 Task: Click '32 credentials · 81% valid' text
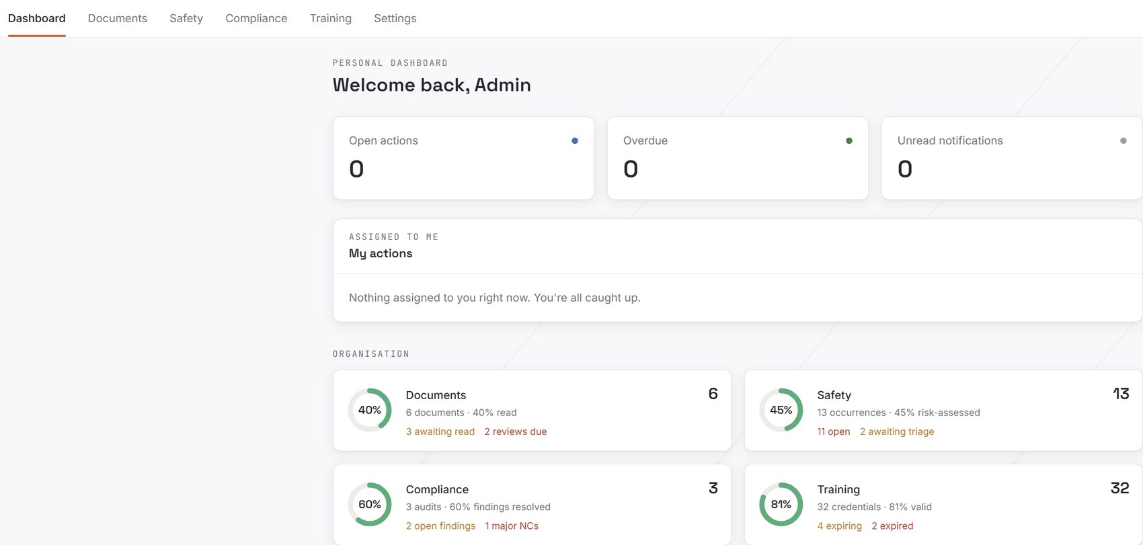875,507
